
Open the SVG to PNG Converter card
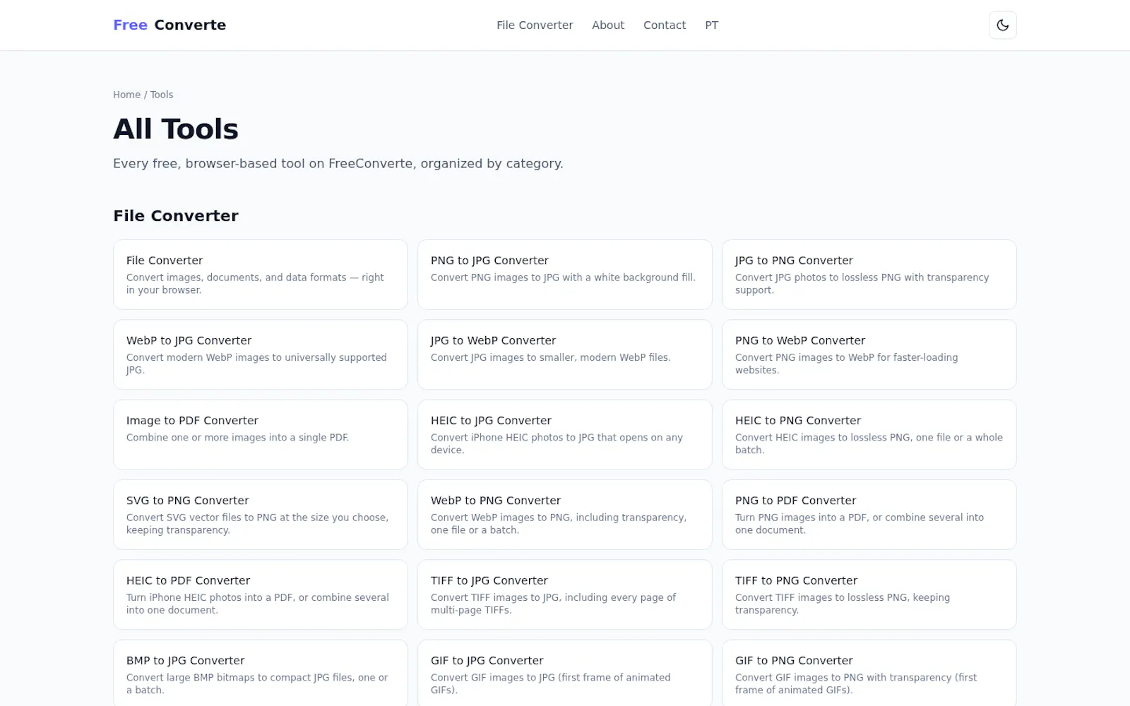(x=261, y=515)
